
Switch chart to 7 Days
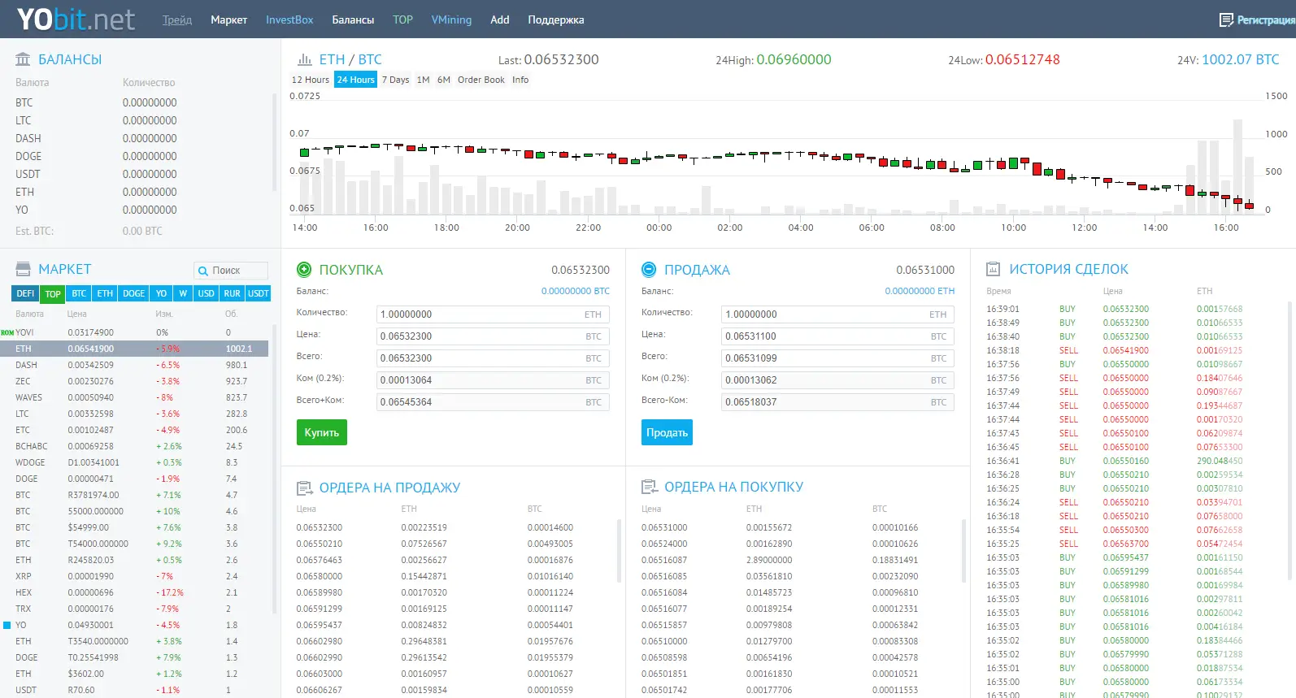396,80
